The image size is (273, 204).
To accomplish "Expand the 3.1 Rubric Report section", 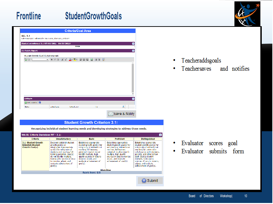I will 133,51.
